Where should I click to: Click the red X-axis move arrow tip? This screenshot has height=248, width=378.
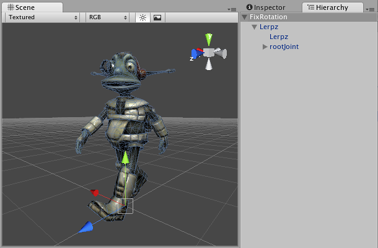tap(95, 193)
